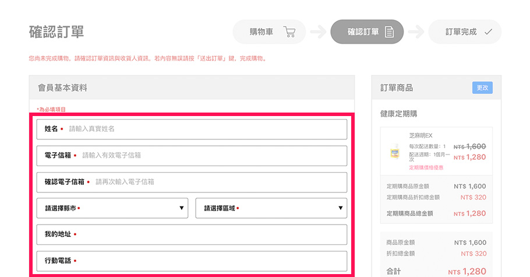This screenshot has height=277, width=530.
Task: Click the 定期購價格優惠 link
Action: click(426, 167)
